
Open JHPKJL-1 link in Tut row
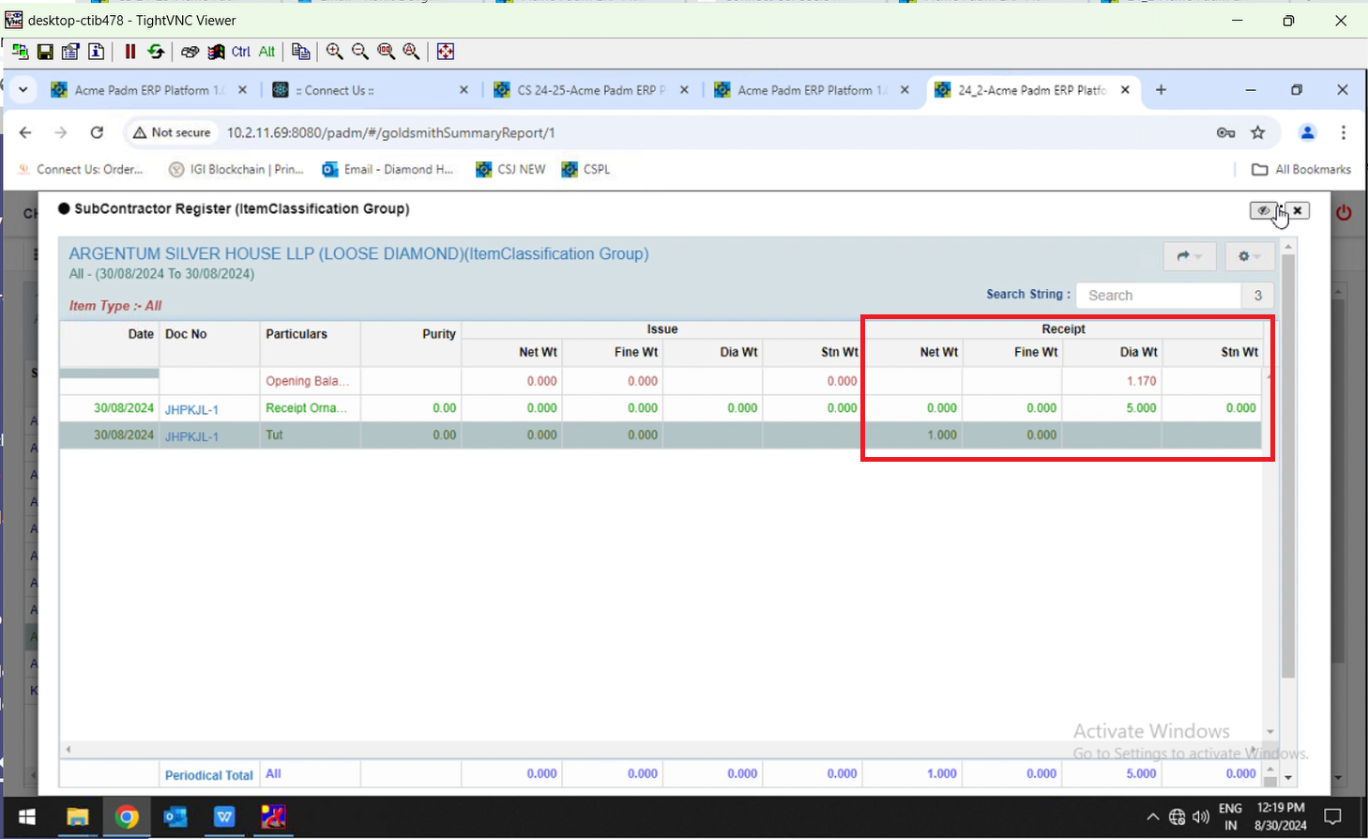point(191,435)
